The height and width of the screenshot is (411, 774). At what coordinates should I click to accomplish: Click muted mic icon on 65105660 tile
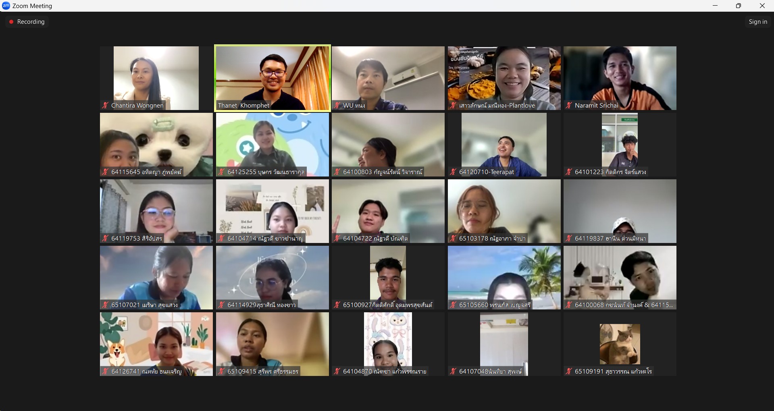click(x=453, y=305)
